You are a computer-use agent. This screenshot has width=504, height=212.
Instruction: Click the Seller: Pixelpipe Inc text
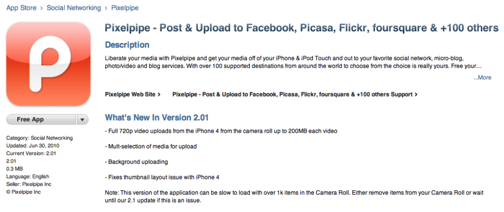(29, 184)
